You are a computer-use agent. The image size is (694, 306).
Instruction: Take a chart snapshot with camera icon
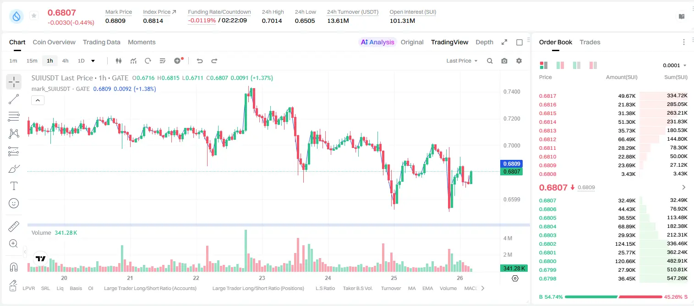coord(504,61)
